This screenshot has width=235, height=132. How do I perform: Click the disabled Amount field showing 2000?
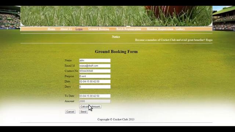95,101
